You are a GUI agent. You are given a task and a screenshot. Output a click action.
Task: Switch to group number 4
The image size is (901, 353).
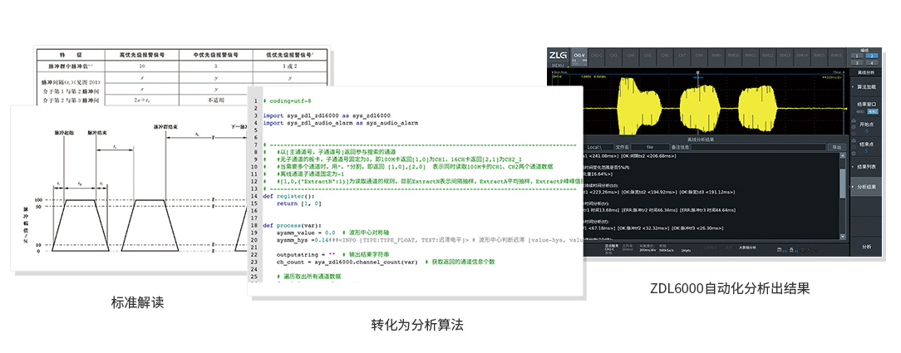pyautogui.click(x=873, y=62)
